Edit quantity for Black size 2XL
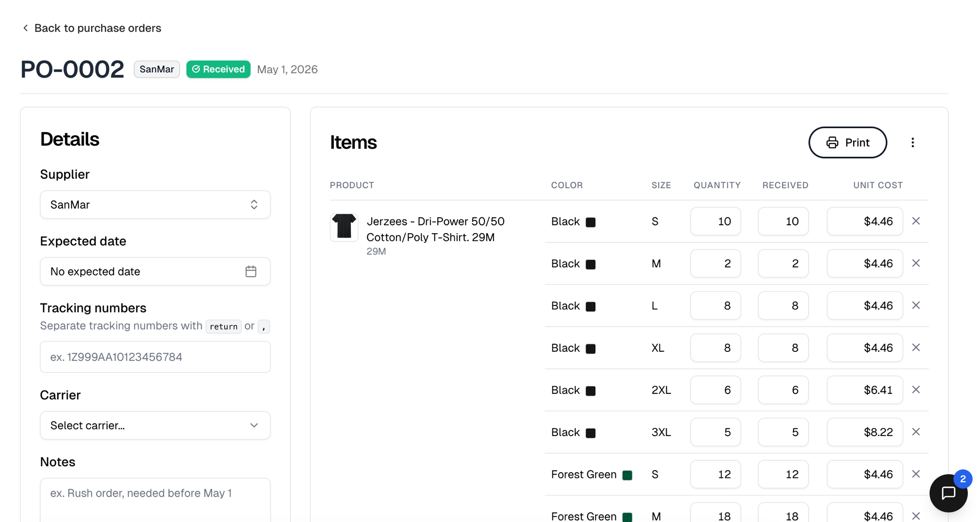The height and width of the screenshot is (522, 979). coord(716,390)
